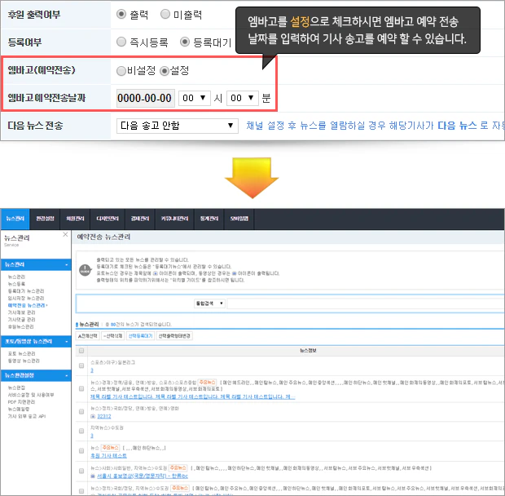Tick the select-all checkbox in 뉴스정보 header
Image resolution: width=505 pixels, height=496 pixels.
tap(81, 351)
